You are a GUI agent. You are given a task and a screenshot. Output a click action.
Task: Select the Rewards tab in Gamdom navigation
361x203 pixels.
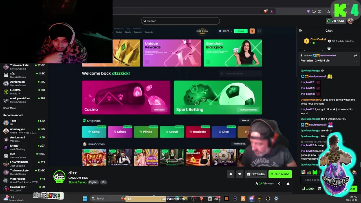coord(149,32)
